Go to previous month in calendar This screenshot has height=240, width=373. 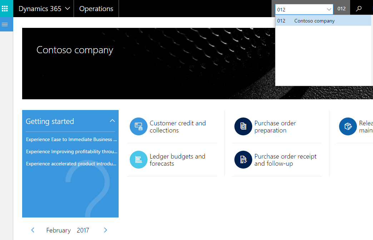coord(33,230)
